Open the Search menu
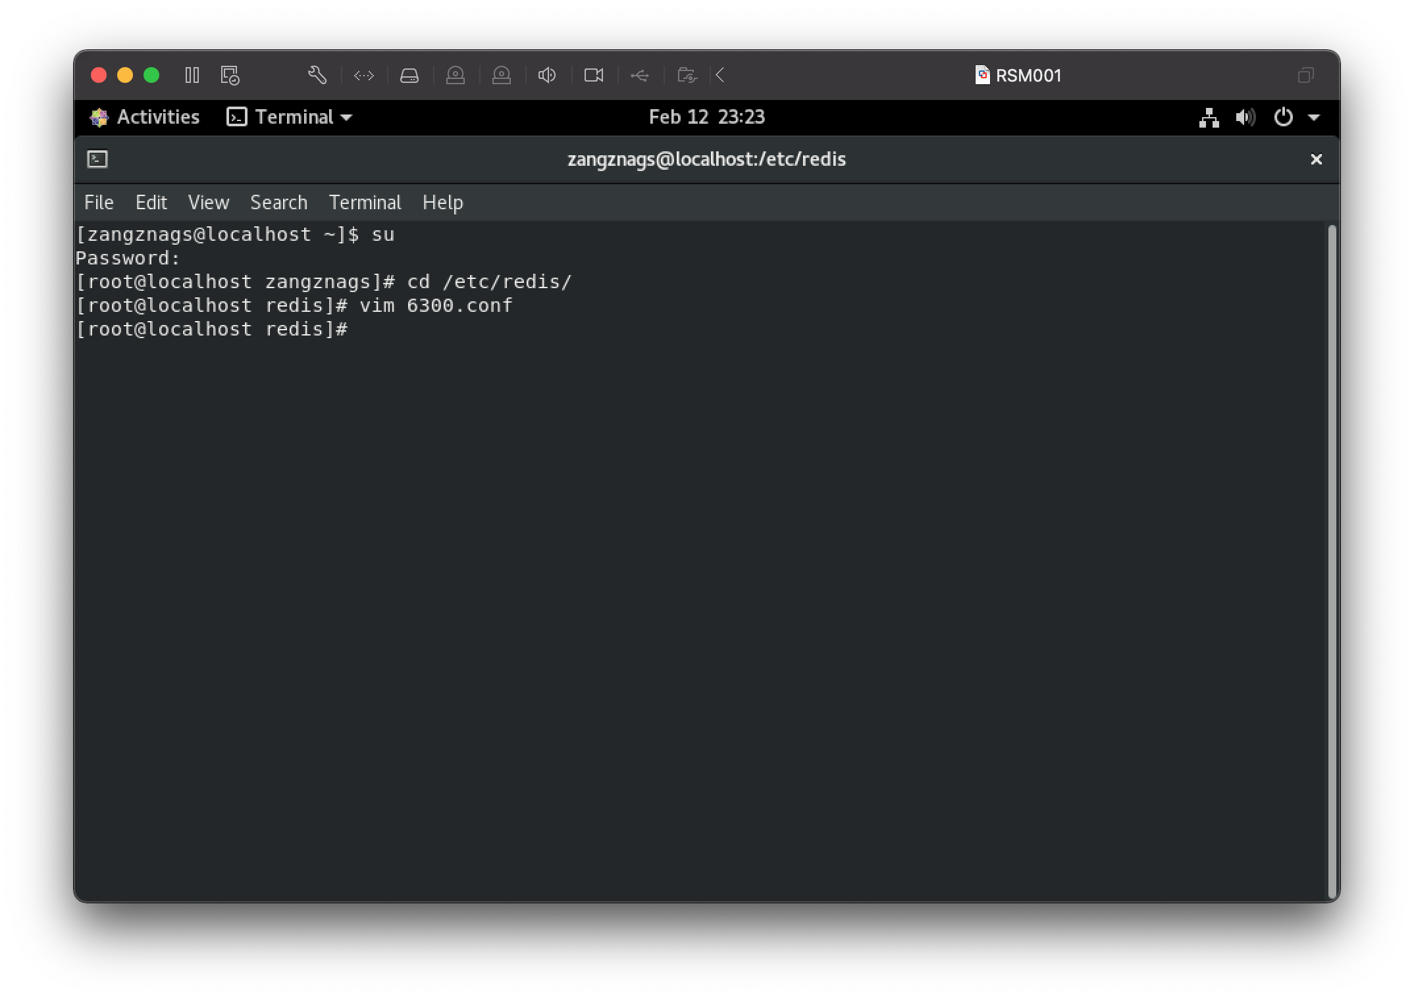Image resolution: width=1414 pixels, height=1000 pixels. click(278, 203)
